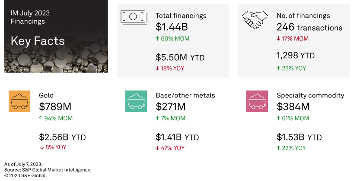Click the pink Specialty commodity cart icon
Viewport: 363px width, 181px height.
(x=257, y=101)
